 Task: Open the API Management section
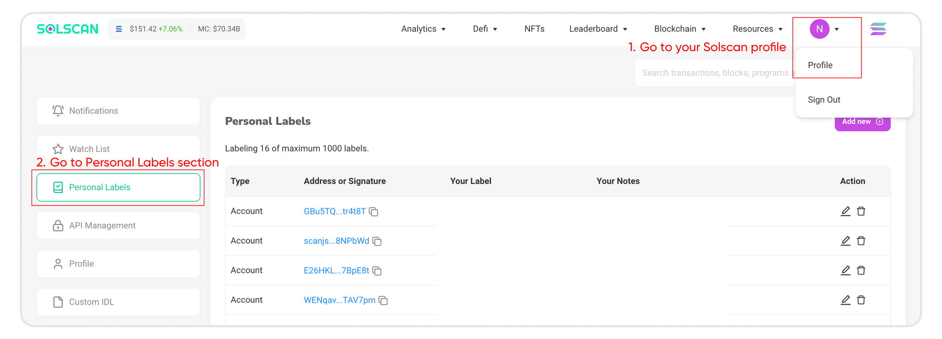click(x=118, y=226)
